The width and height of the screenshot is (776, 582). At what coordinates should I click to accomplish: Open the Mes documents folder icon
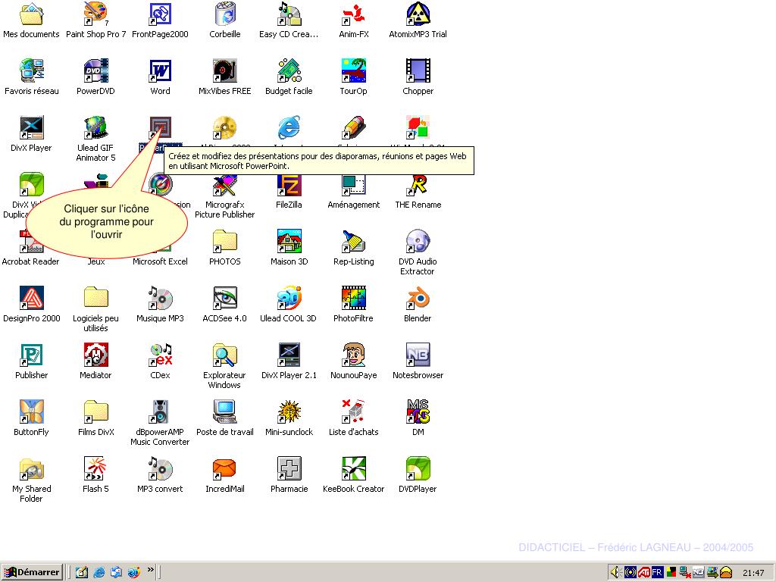tap(31, 14)
